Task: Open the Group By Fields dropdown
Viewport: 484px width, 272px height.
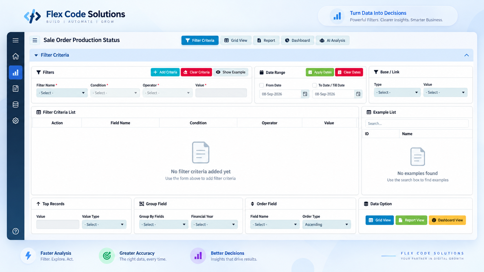Action: (164, 225)
